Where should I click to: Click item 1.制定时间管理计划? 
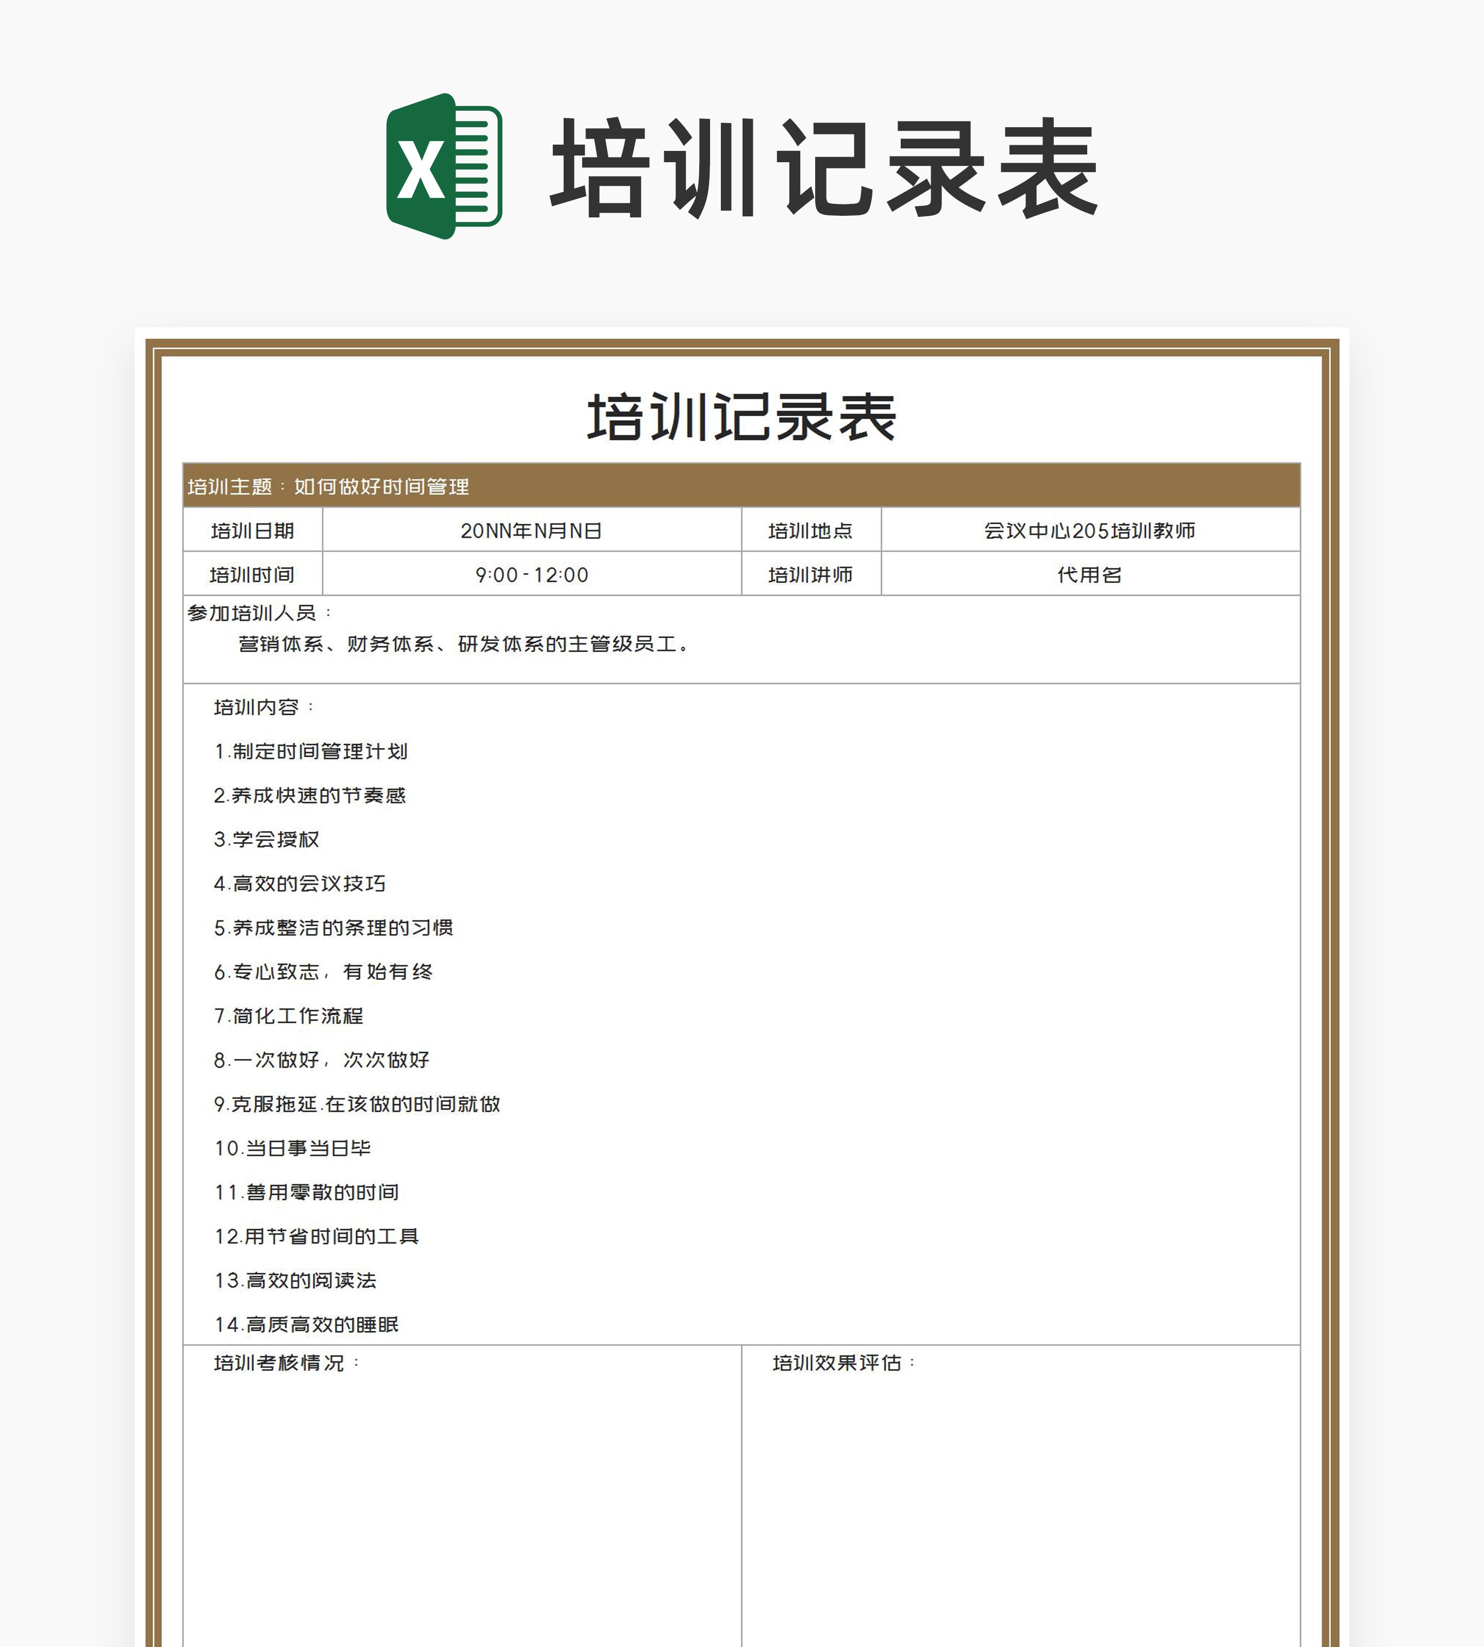coord(311,751)
